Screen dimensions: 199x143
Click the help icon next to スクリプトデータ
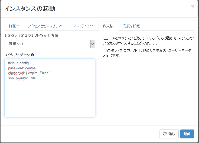pos(32,55)
